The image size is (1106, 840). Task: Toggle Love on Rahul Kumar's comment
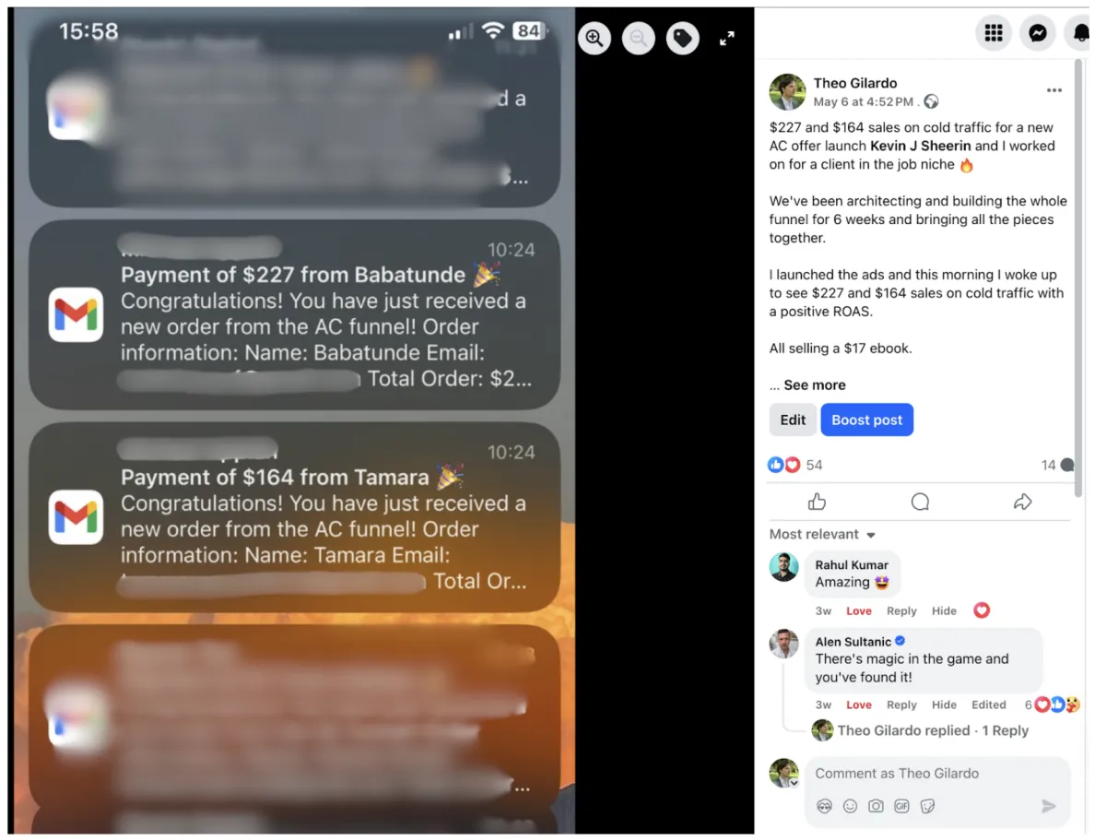pyautogui.click(x=859, y=610)
